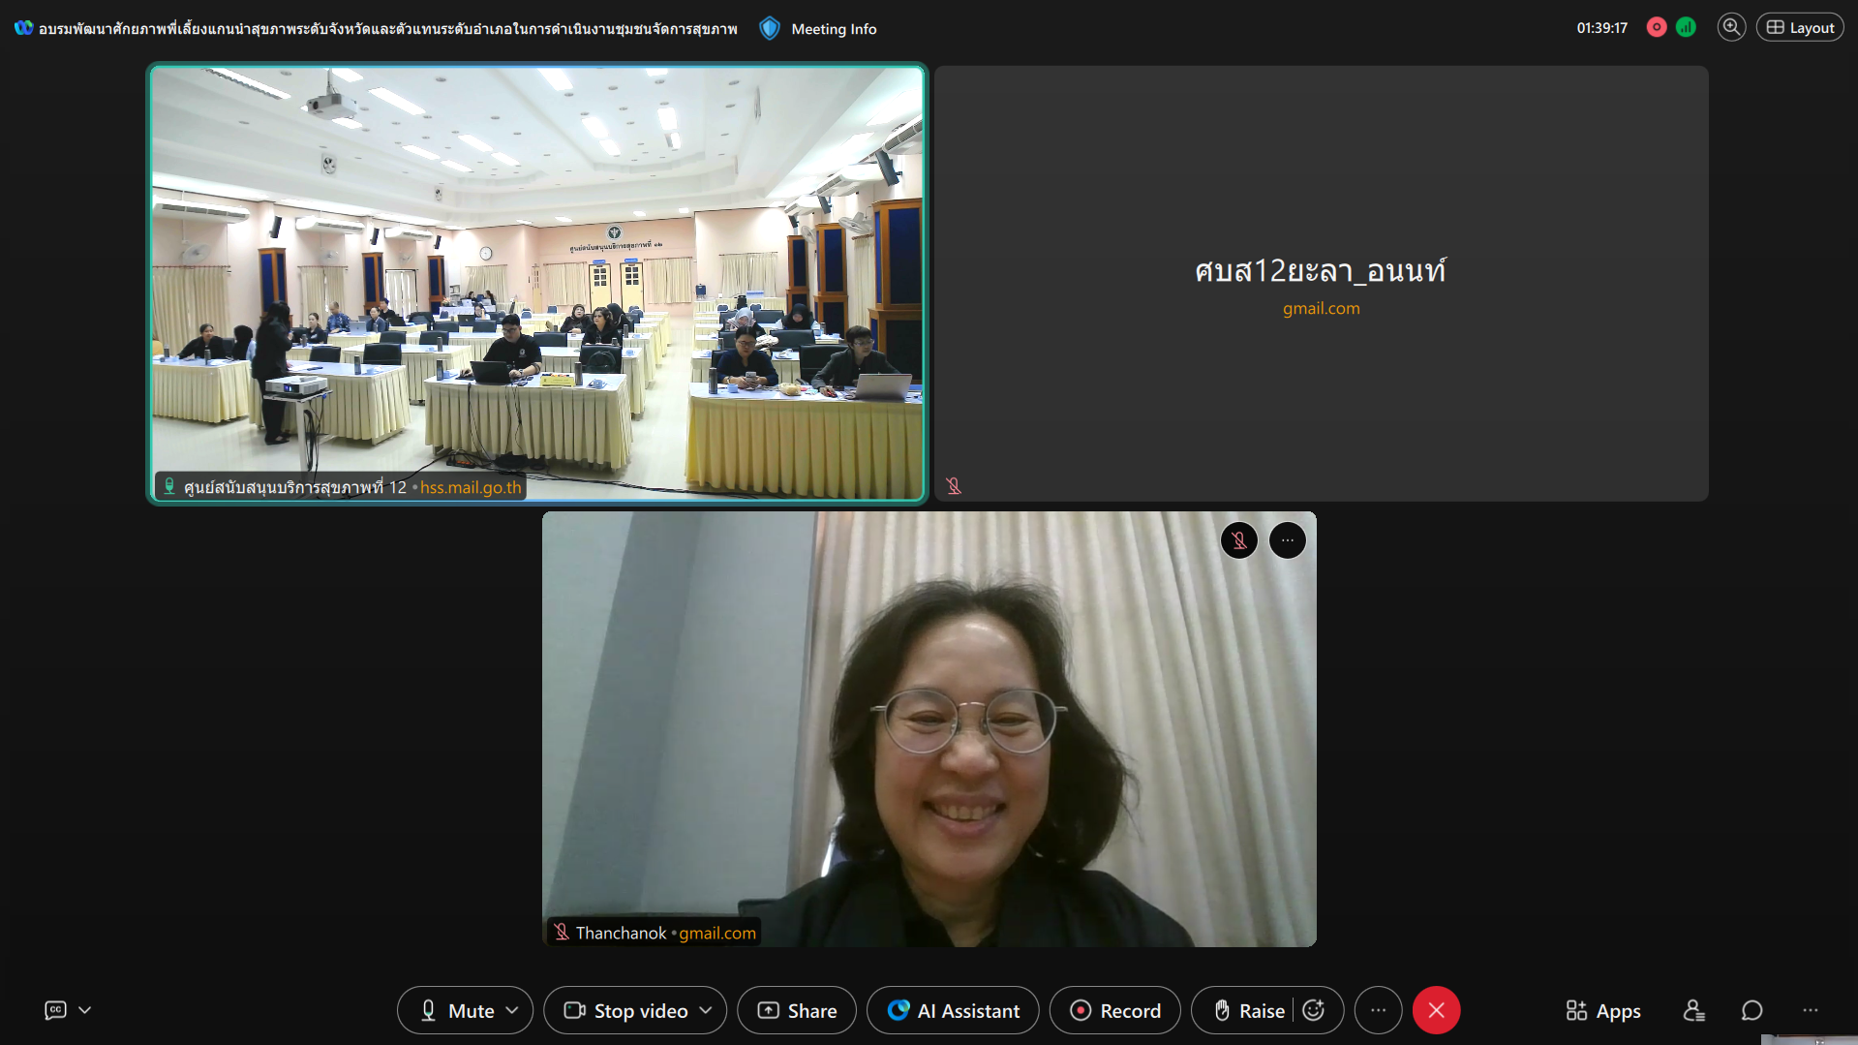This screenshot has height=1045, width=1858.
Task: Open the Apps panel
Action: [x=1603, y=1010]
